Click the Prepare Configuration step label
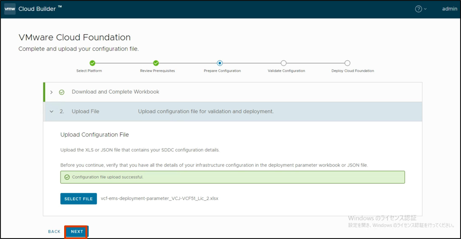The height and width of the screenshot is (239, 461). [x=222, y=71]
